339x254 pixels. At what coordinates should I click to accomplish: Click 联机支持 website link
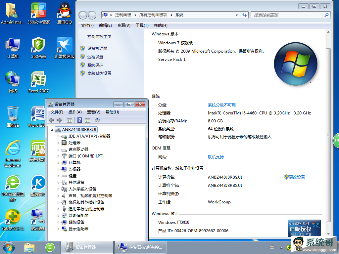click(216, 157)
